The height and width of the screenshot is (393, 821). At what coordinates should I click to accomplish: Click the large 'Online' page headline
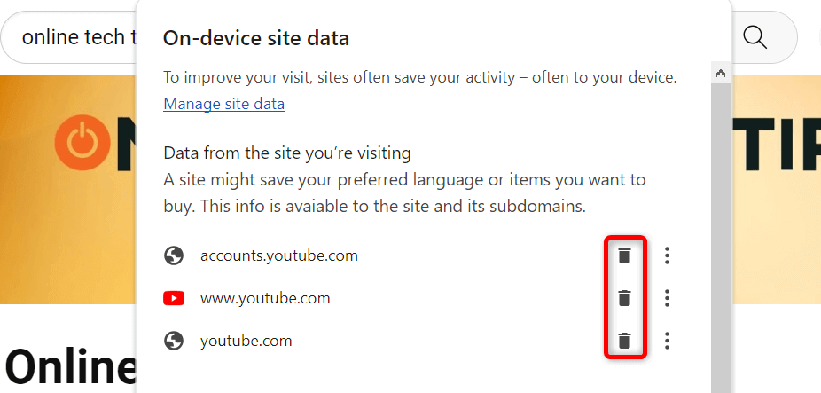pos(69,365)
